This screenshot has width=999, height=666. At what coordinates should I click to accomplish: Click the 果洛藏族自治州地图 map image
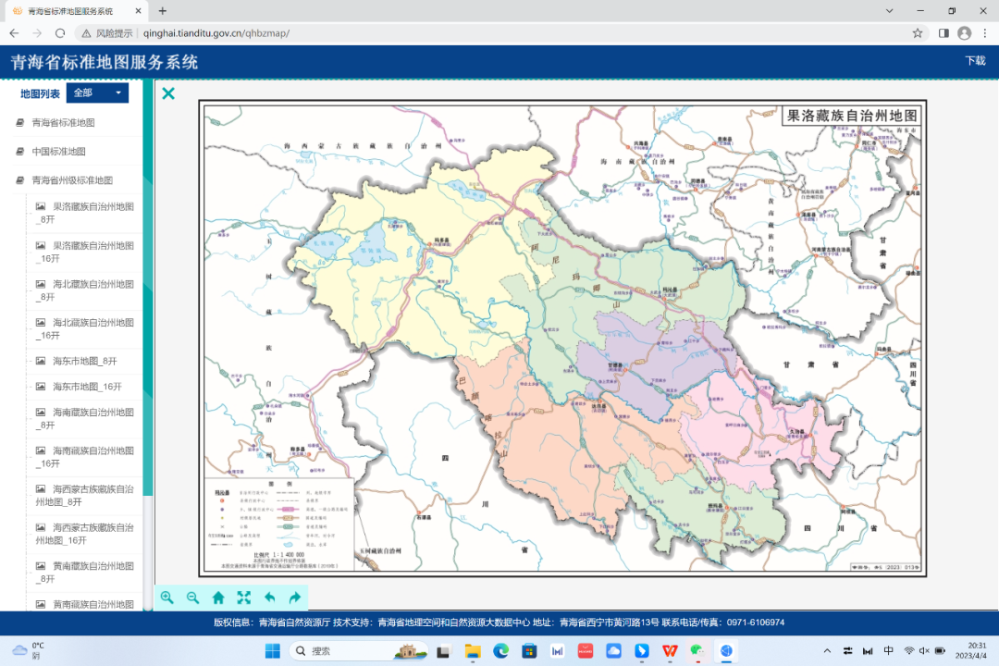click(562, 339)
